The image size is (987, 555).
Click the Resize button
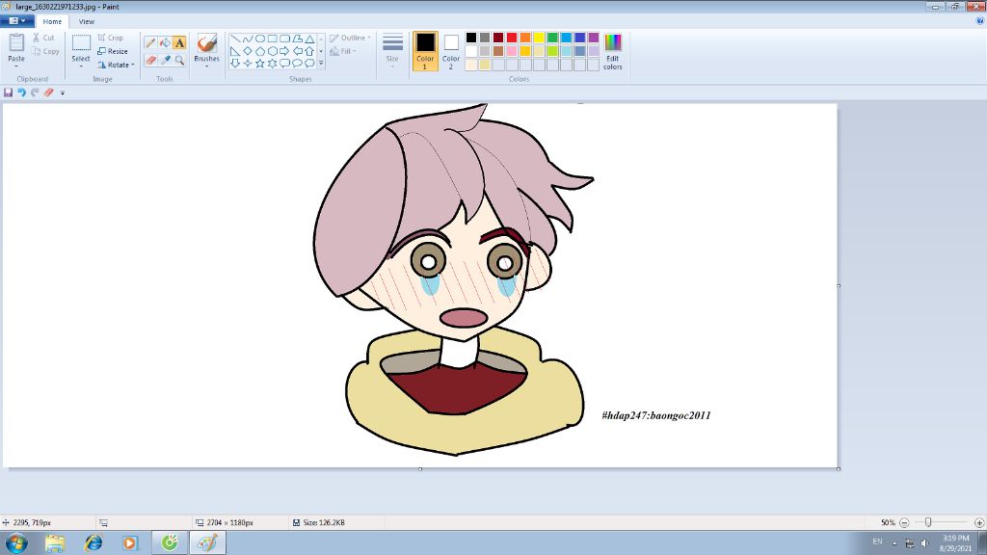pos(113,51)
